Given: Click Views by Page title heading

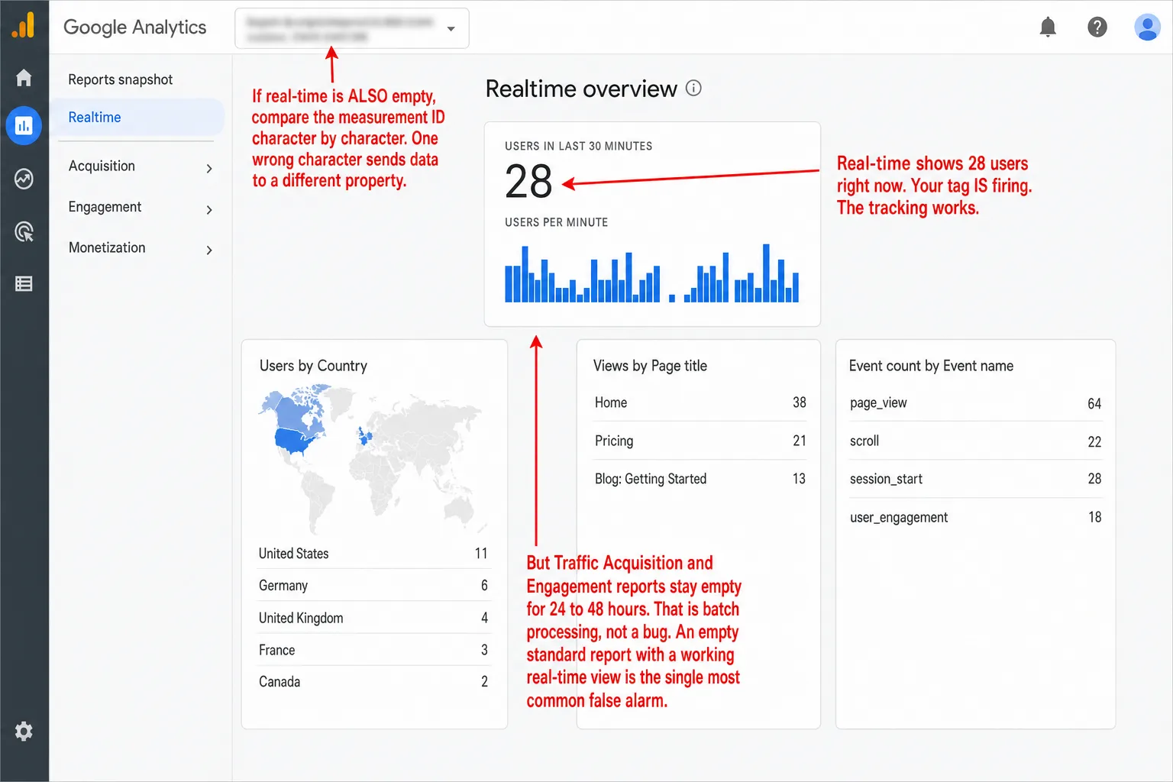Looking at the screenshot, I should click(x=650, y=366).
